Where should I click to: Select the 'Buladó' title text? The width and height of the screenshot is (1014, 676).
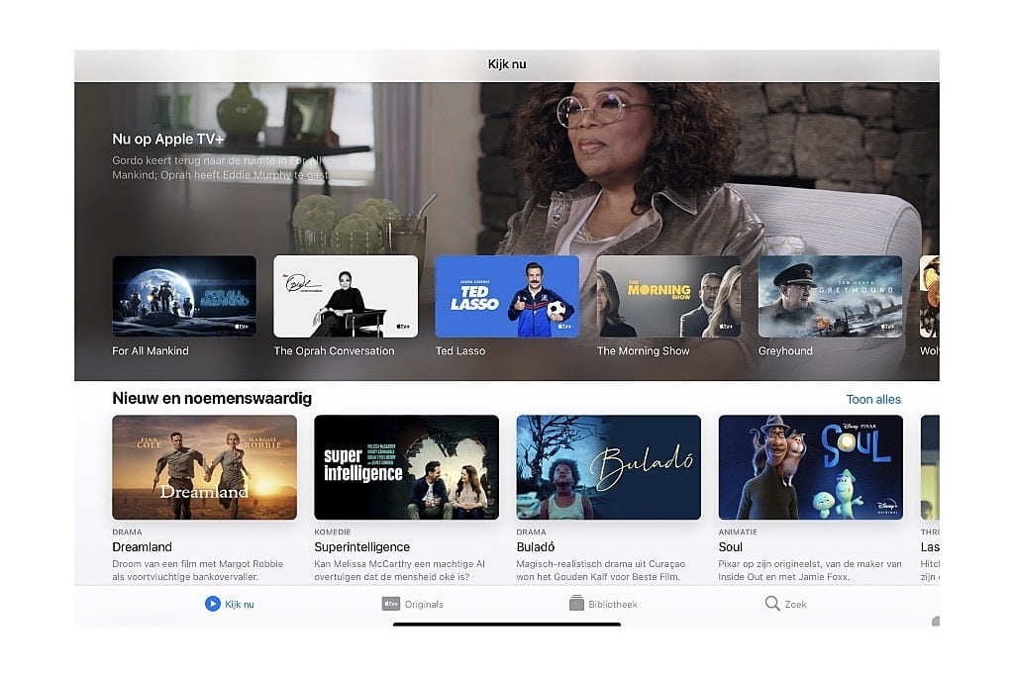click(x=536, y=546)
